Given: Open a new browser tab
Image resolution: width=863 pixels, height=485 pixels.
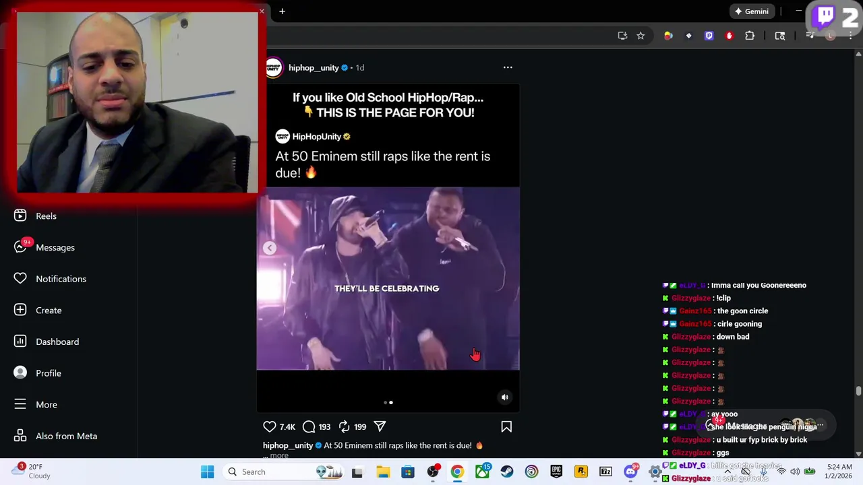Looking at the screenshot, I should pos(282,11).
